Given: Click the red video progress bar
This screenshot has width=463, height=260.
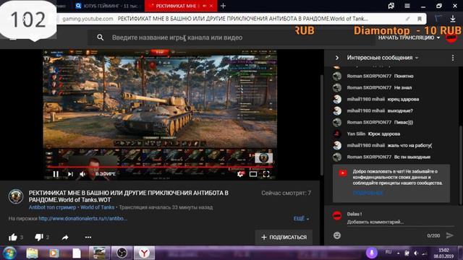Looking at the screenshot, I should (x=159, y=167).
